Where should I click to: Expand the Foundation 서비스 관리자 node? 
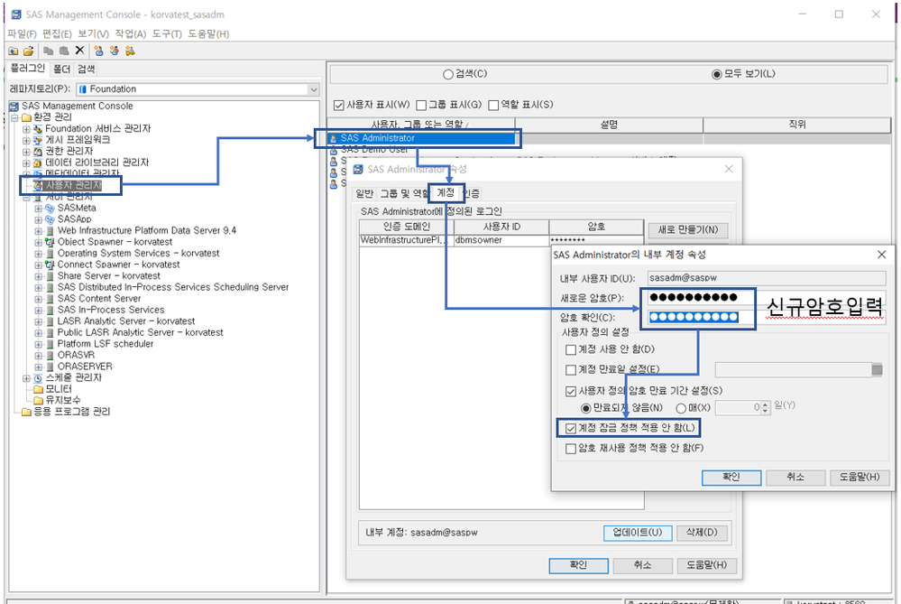[x=26, y=129]
